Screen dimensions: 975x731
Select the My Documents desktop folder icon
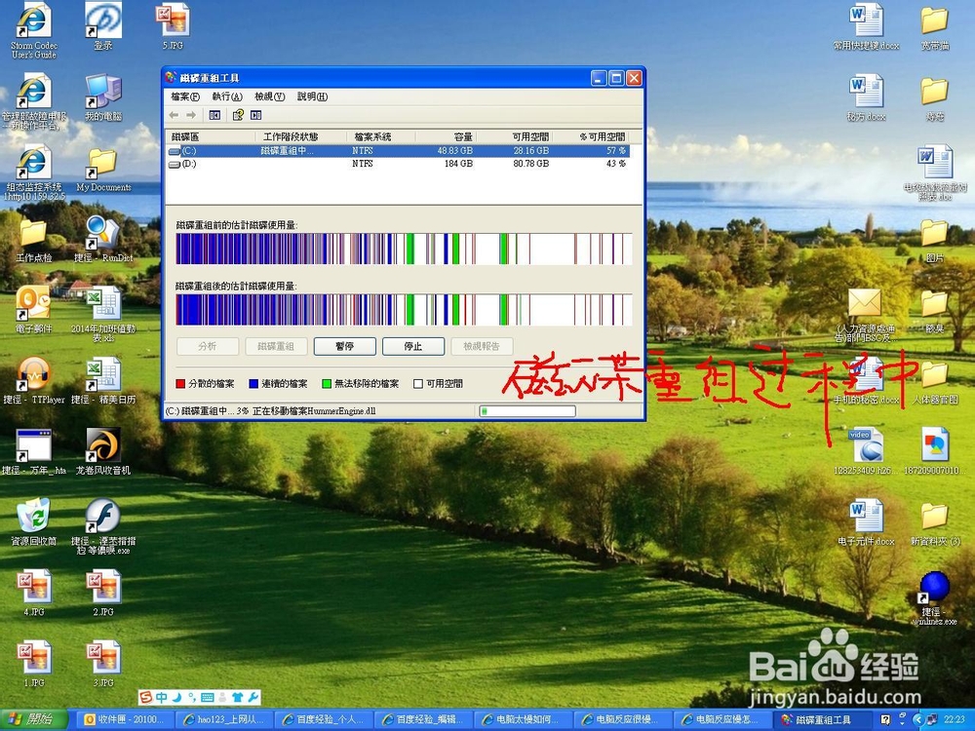coord(103,169)
